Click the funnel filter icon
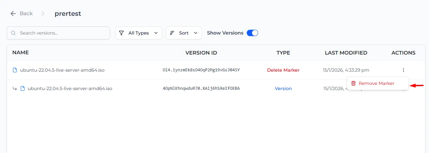The image size is (429, 153). tap(122, 33)
